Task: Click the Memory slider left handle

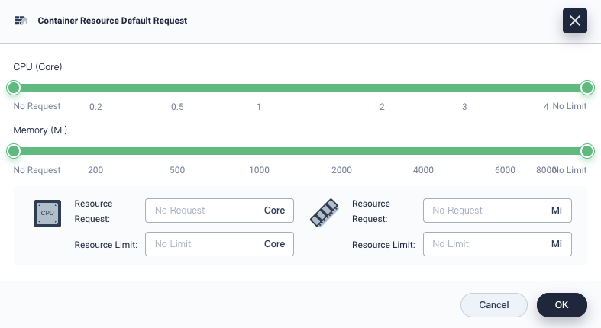Action: click(x=14, y=151)
